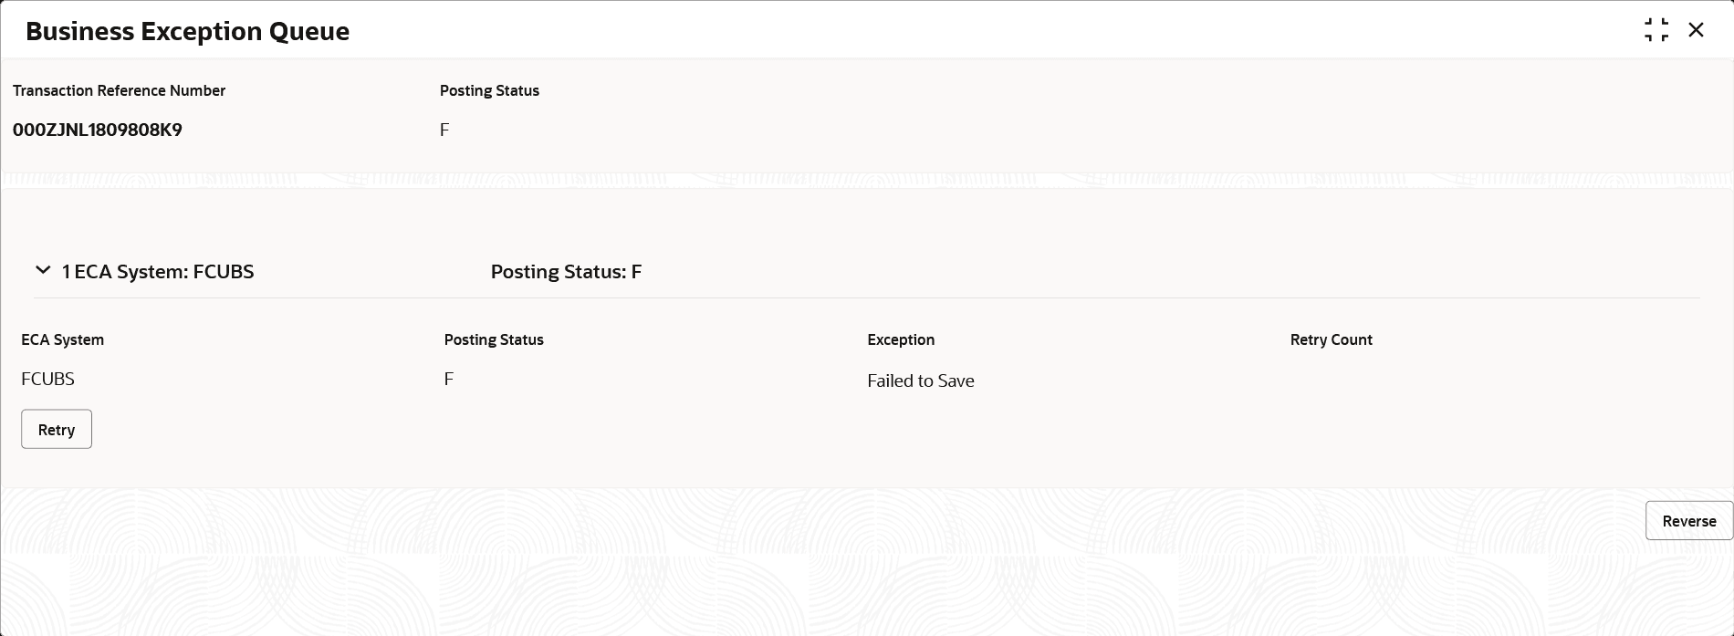Select the 'Failed to Save' exception text

920,381
